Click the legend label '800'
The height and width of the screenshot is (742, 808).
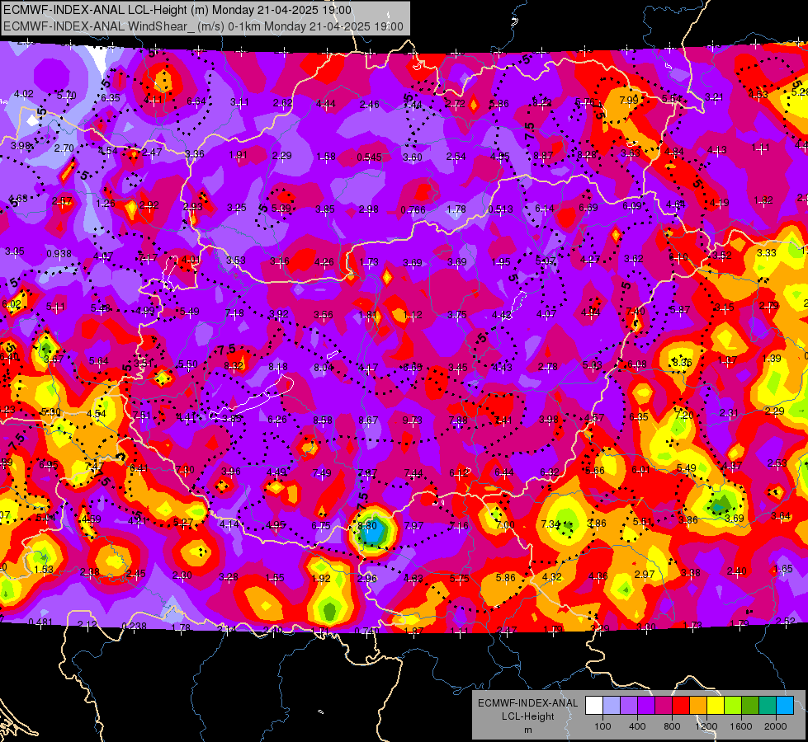(x=672, y=726)
